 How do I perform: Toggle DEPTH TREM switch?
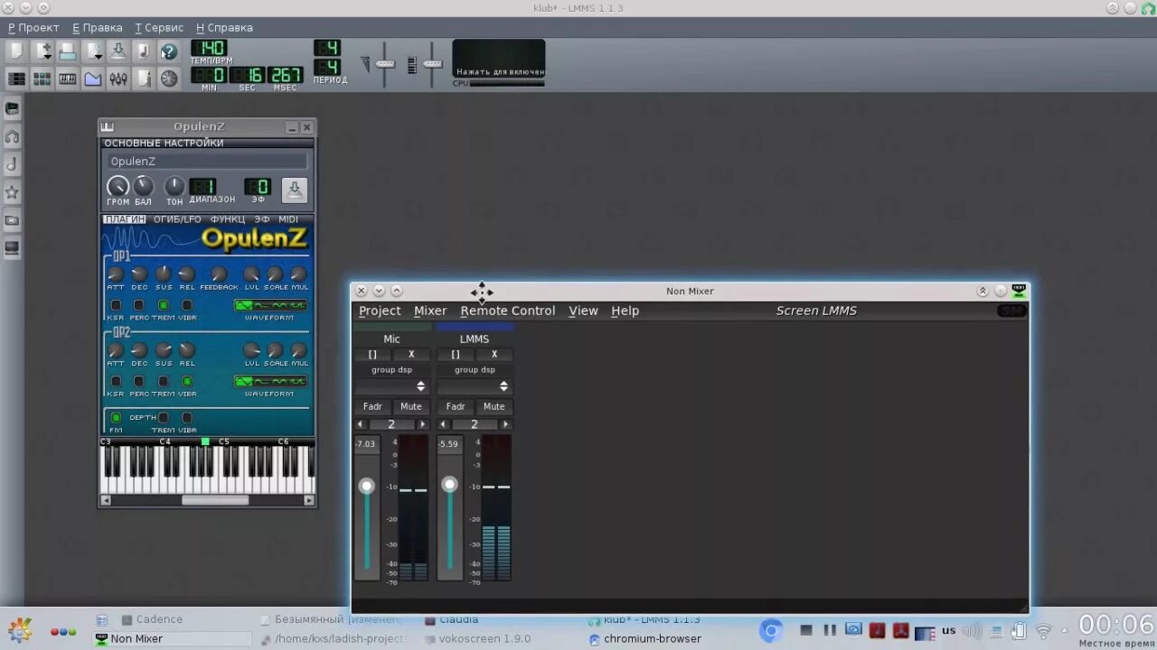click(164, 418)
